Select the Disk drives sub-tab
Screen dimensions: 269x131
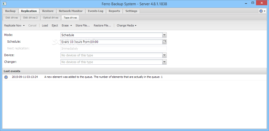(12, 18)
